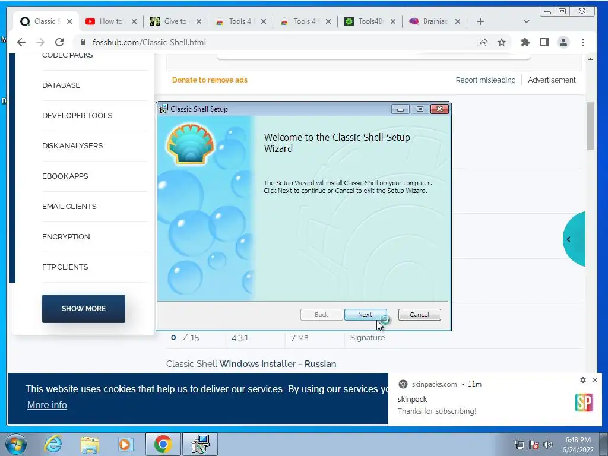
Task: Click the Classic Shell Setup title bar icon
Action: [x=164, y=109]
